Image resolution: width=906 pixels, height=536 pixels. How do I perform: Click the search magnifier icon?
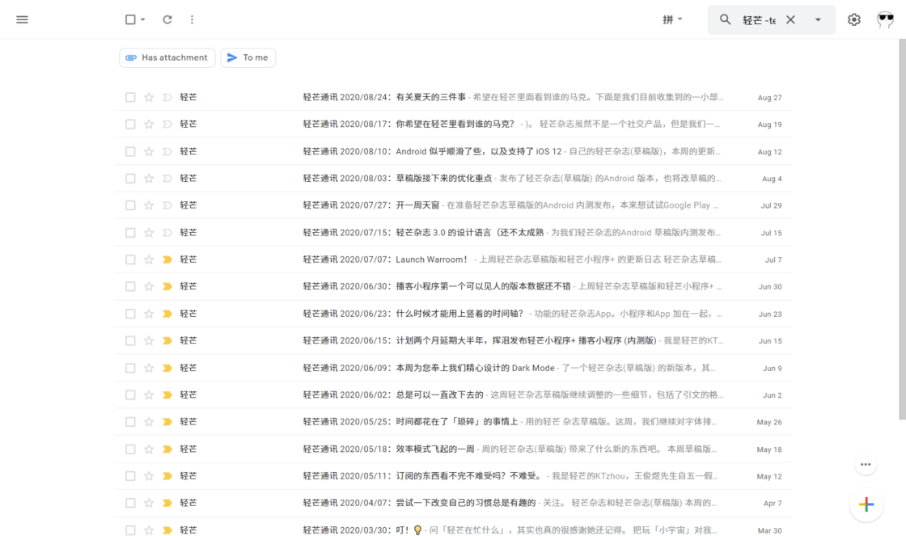[x=725, y=19]
